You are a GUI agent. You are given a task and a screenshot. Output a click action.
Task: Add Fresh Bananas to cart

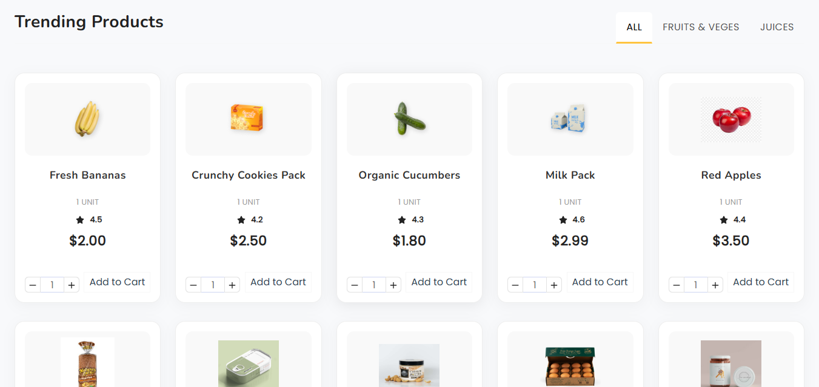pyautogui.click(x=118, y=282)
